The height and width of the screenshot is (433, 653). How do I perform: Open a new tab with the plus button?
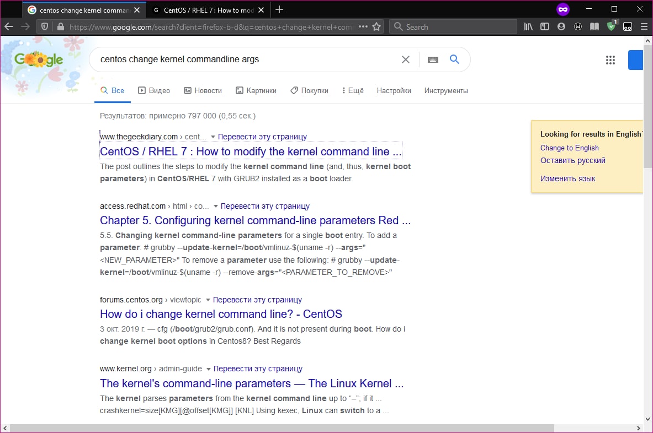(279, 9)
